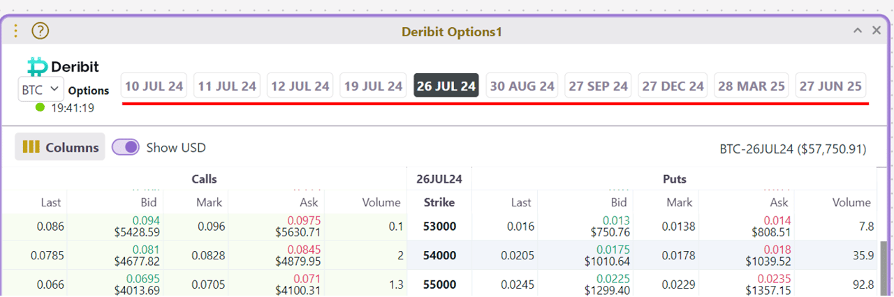The image size is (894, 297).
Task: Select the 11 JUL 24 expiry tab
Action: (227, 86)
